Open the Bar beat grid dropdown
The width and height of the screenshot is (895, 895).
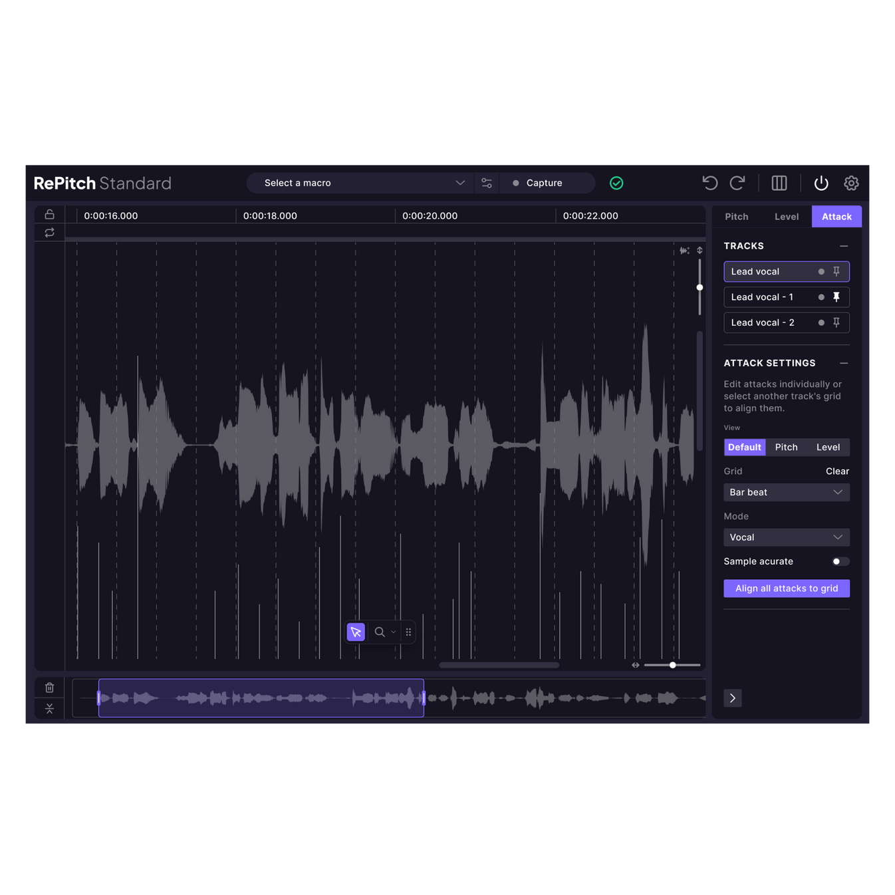(787, 492)
